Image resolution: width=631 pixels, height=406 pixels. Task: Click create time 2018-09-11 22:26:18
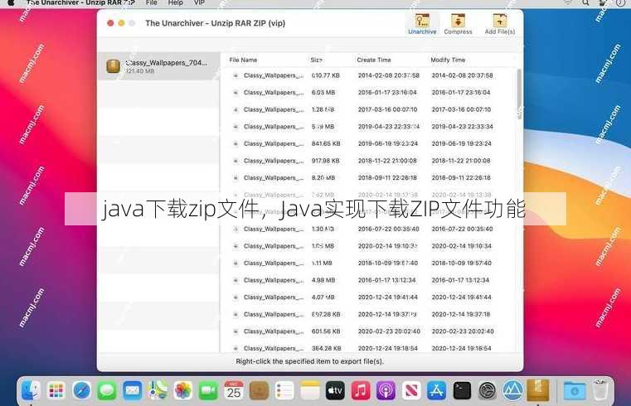click(x=387, y=177)
